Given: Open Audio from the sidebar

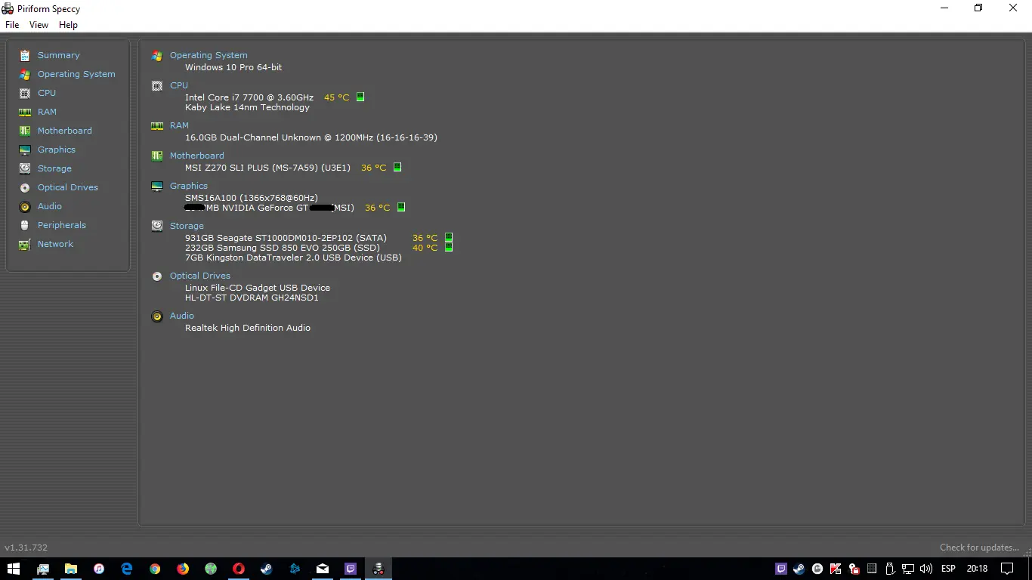Looking at the screenshot, I should tap(50, 206).
